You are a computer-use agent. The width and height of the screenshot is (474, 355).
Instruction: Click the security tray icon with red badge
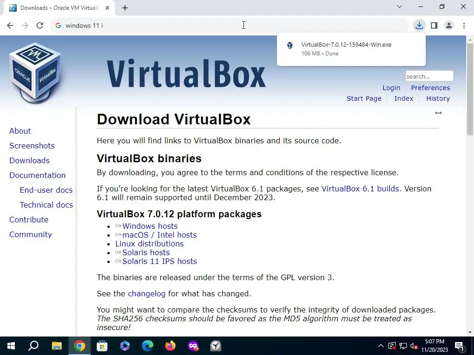392,346
